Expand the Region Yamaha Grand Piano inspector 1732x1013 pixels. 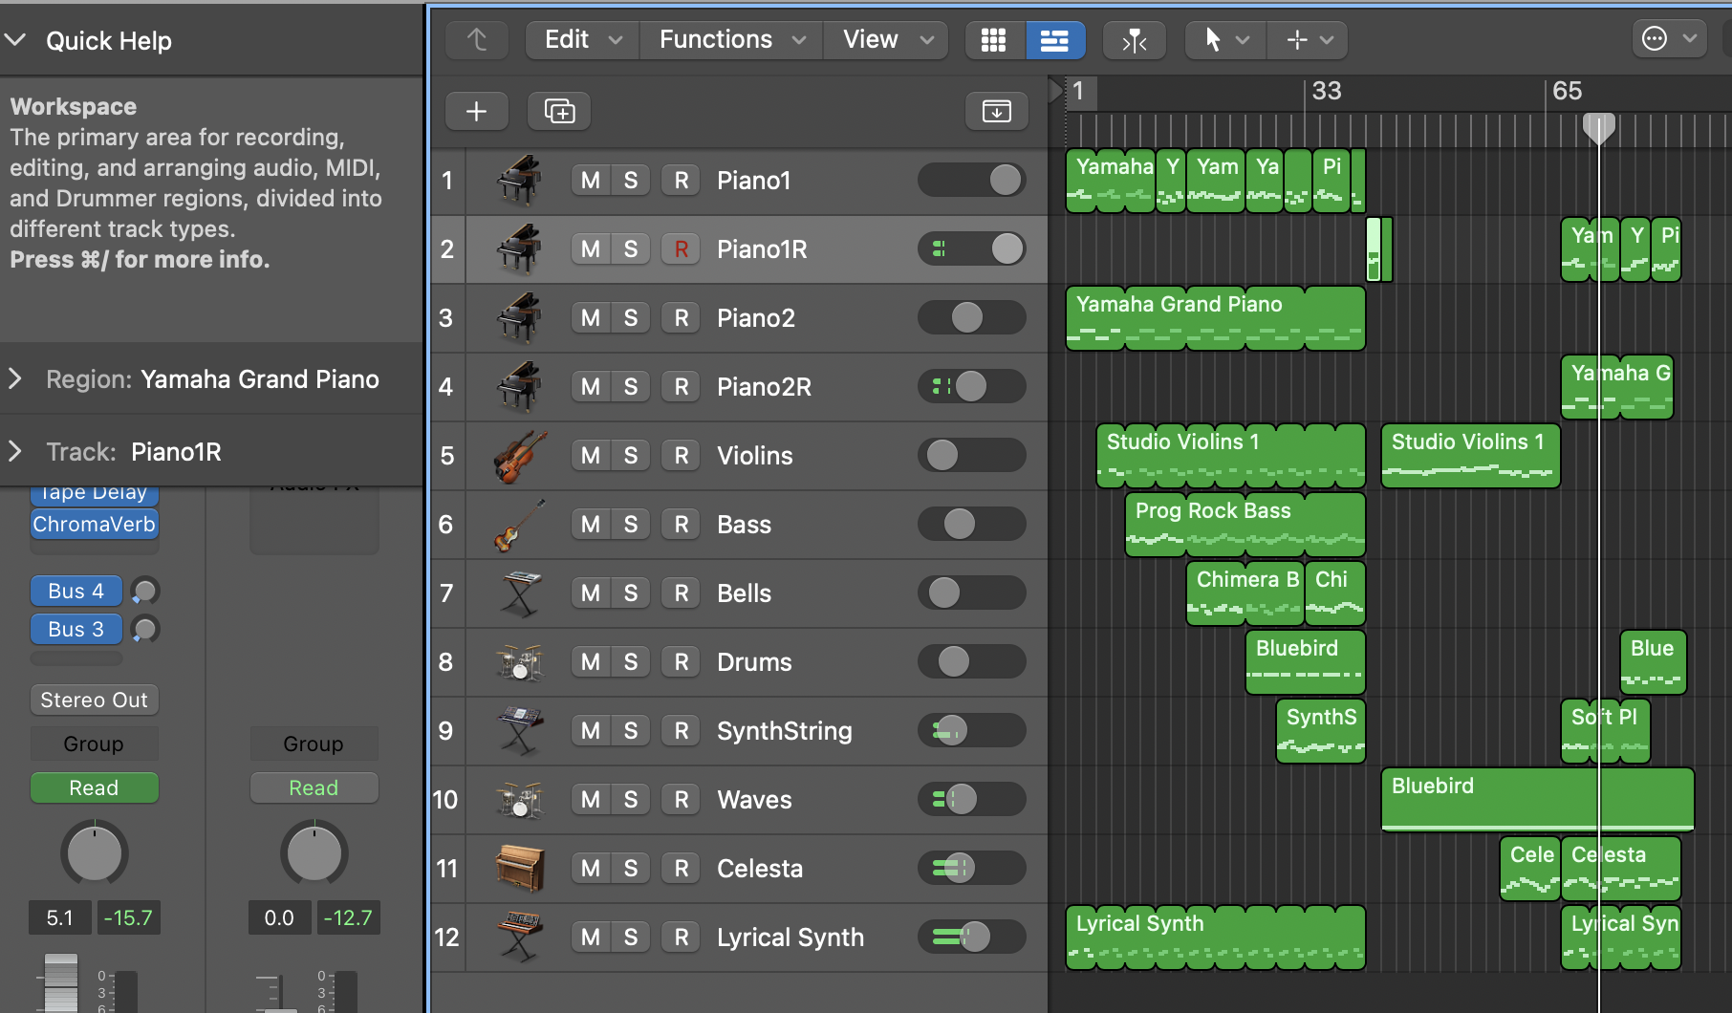(15, 379)
